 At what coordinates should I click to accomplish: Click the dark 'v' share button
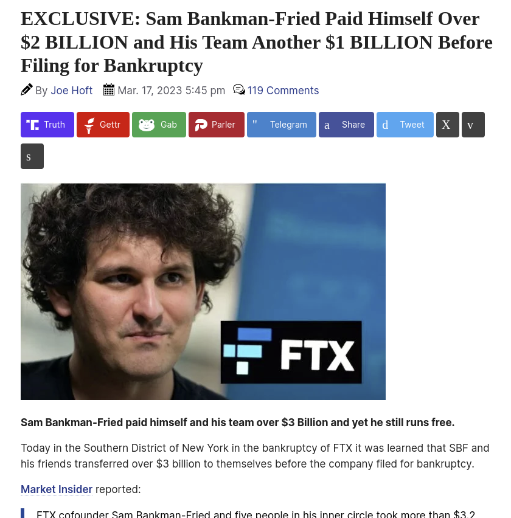point(473,125)
